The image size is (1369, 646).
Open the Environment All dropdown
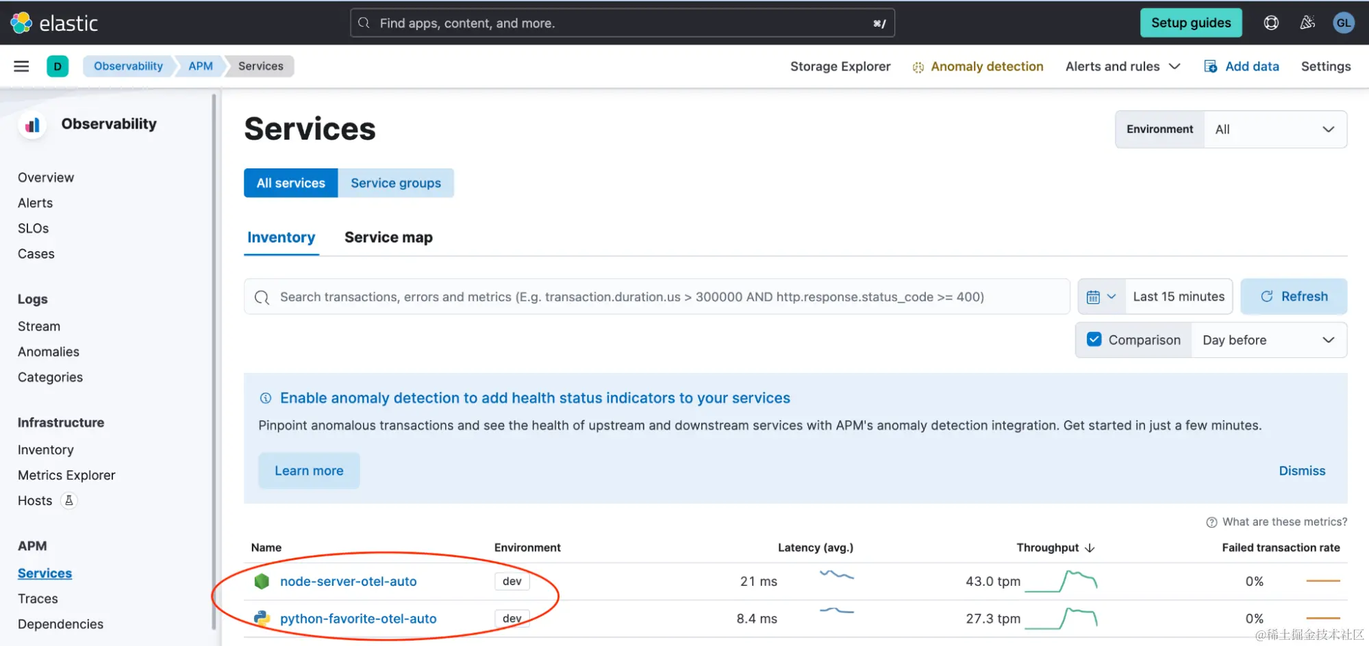pos(1275,129)
